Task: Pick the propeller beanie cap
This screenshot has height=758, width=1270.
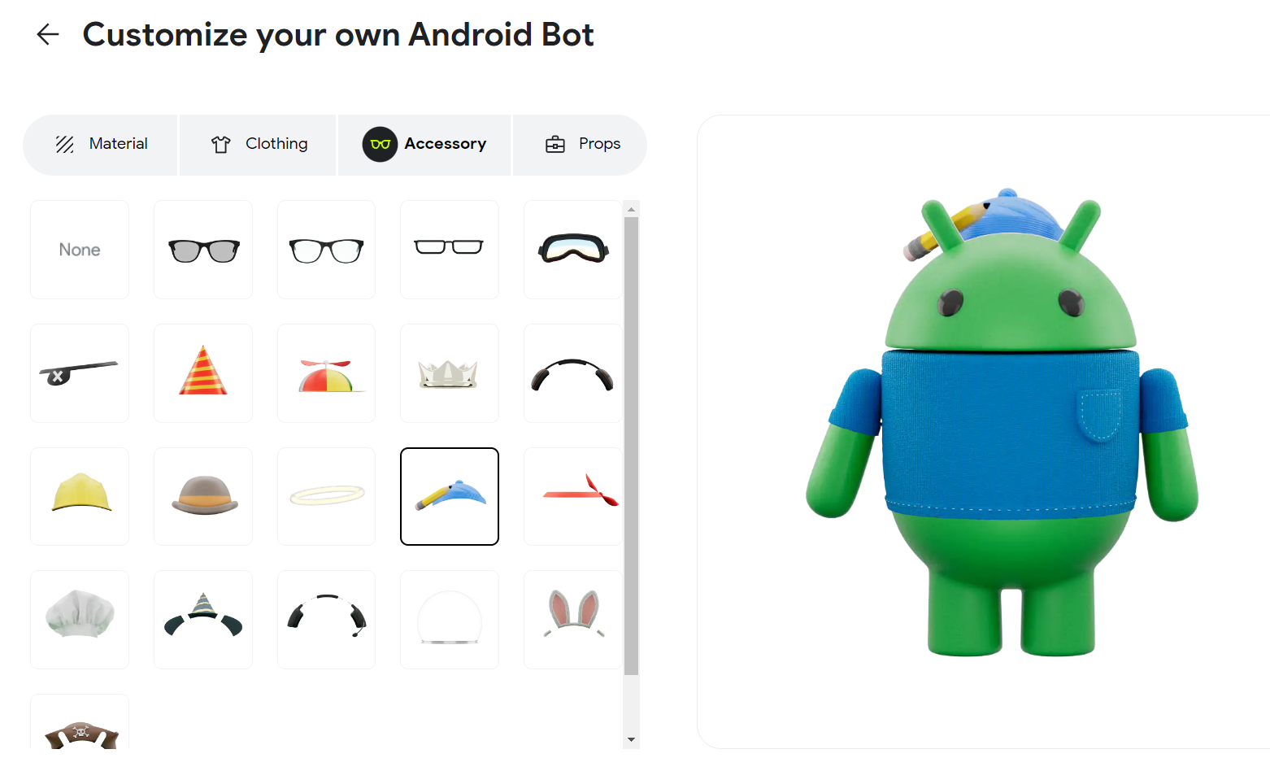Action: 326,373
